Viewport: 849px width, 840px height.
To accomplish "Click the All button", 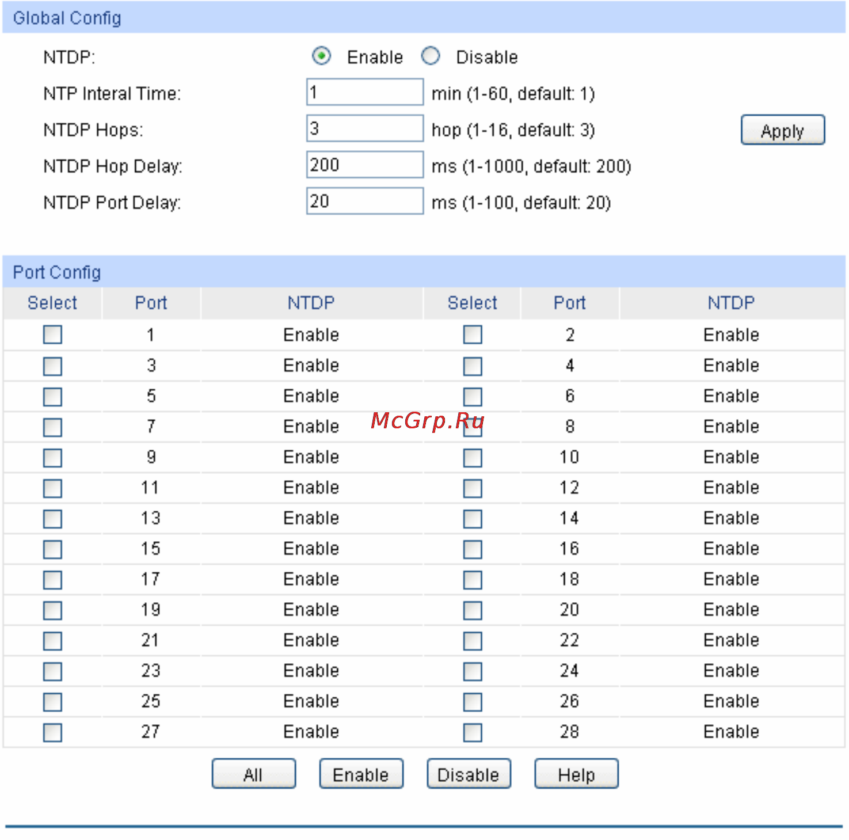I will [x=254, y=774].
